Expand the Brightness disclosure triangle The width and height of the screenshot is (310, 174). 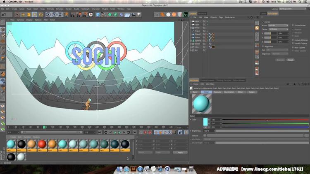click(191, 131)
